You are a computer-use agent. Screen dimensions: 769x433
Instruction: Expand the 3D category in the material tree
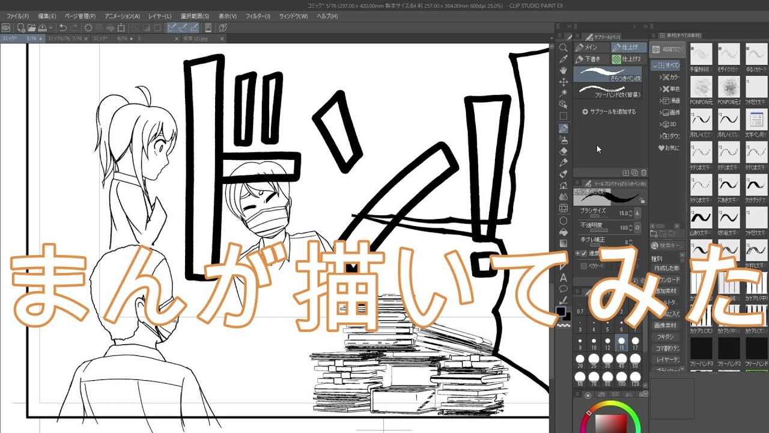pyautogui.click(x=660, y=124)
